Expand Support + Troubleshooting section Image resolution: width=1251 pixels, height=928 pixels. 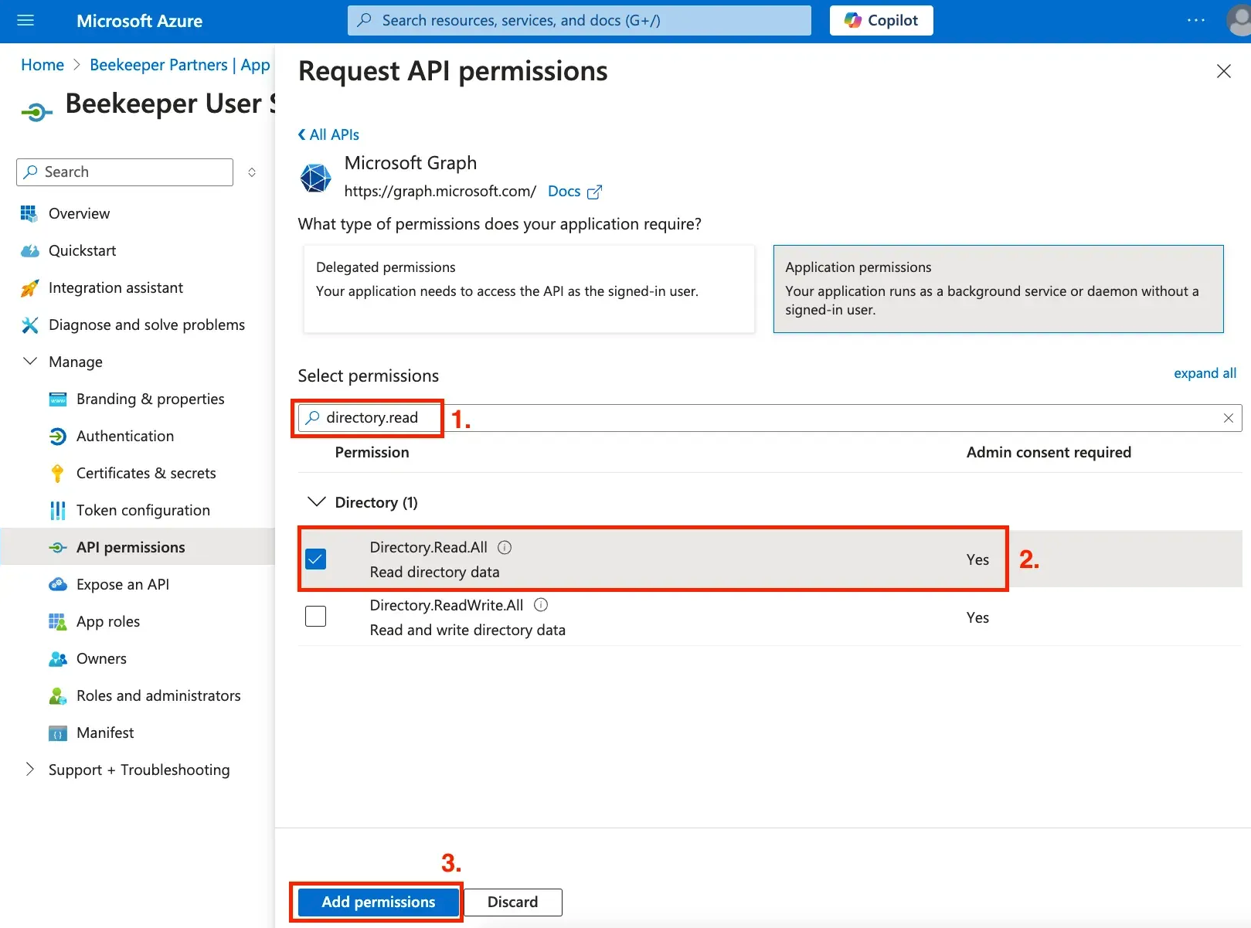pyautogui.click(x=30, y=770)
